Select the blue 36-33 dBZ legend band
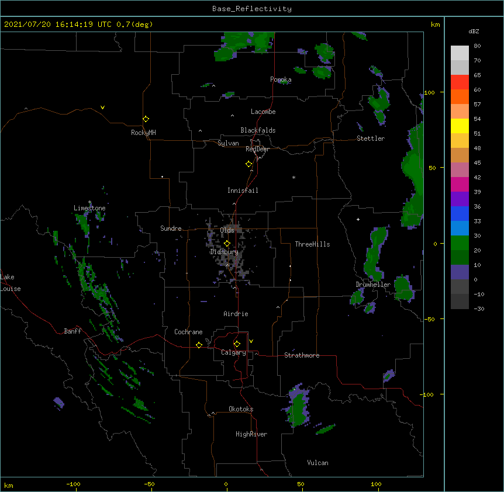The image size is (504, 492). coord(460,213)
